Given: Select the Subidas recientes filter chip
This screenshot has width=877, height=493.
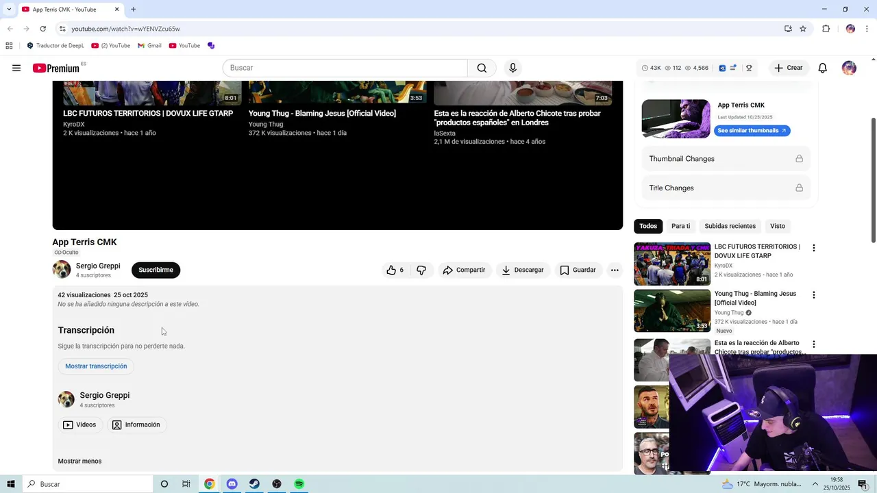Looking at the screenshot, I should (x=730, y=226).
